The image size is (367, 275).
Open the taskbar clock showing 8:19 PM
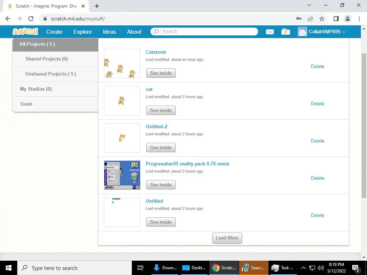336,268
